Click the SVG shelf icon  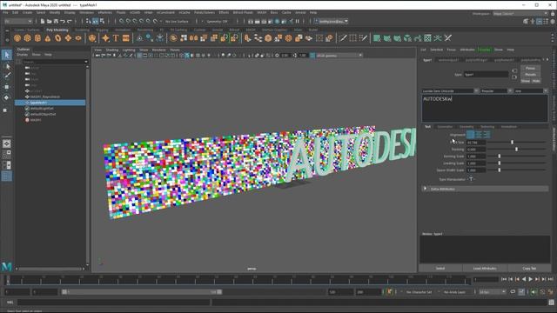[125, 38]
